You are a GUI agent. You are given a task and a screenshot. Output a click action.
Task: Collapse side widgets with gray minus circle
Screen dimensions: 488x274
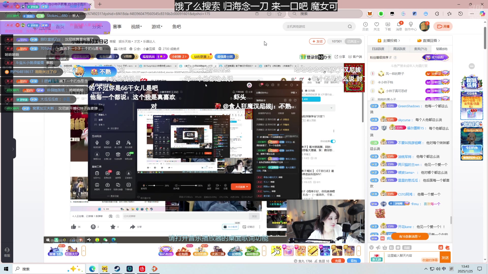click(472, 66)
